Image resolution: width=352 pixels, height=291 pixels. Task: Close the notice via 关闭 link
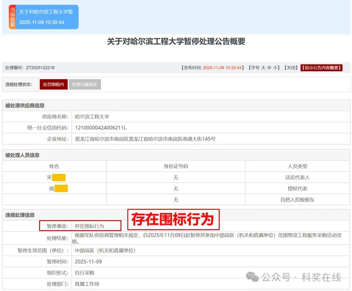[x=291, y=68]
